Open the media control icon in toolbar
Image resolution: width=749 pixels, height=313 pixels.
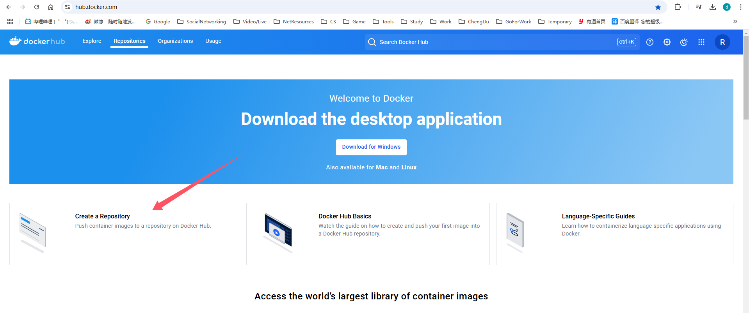(699, 7)
